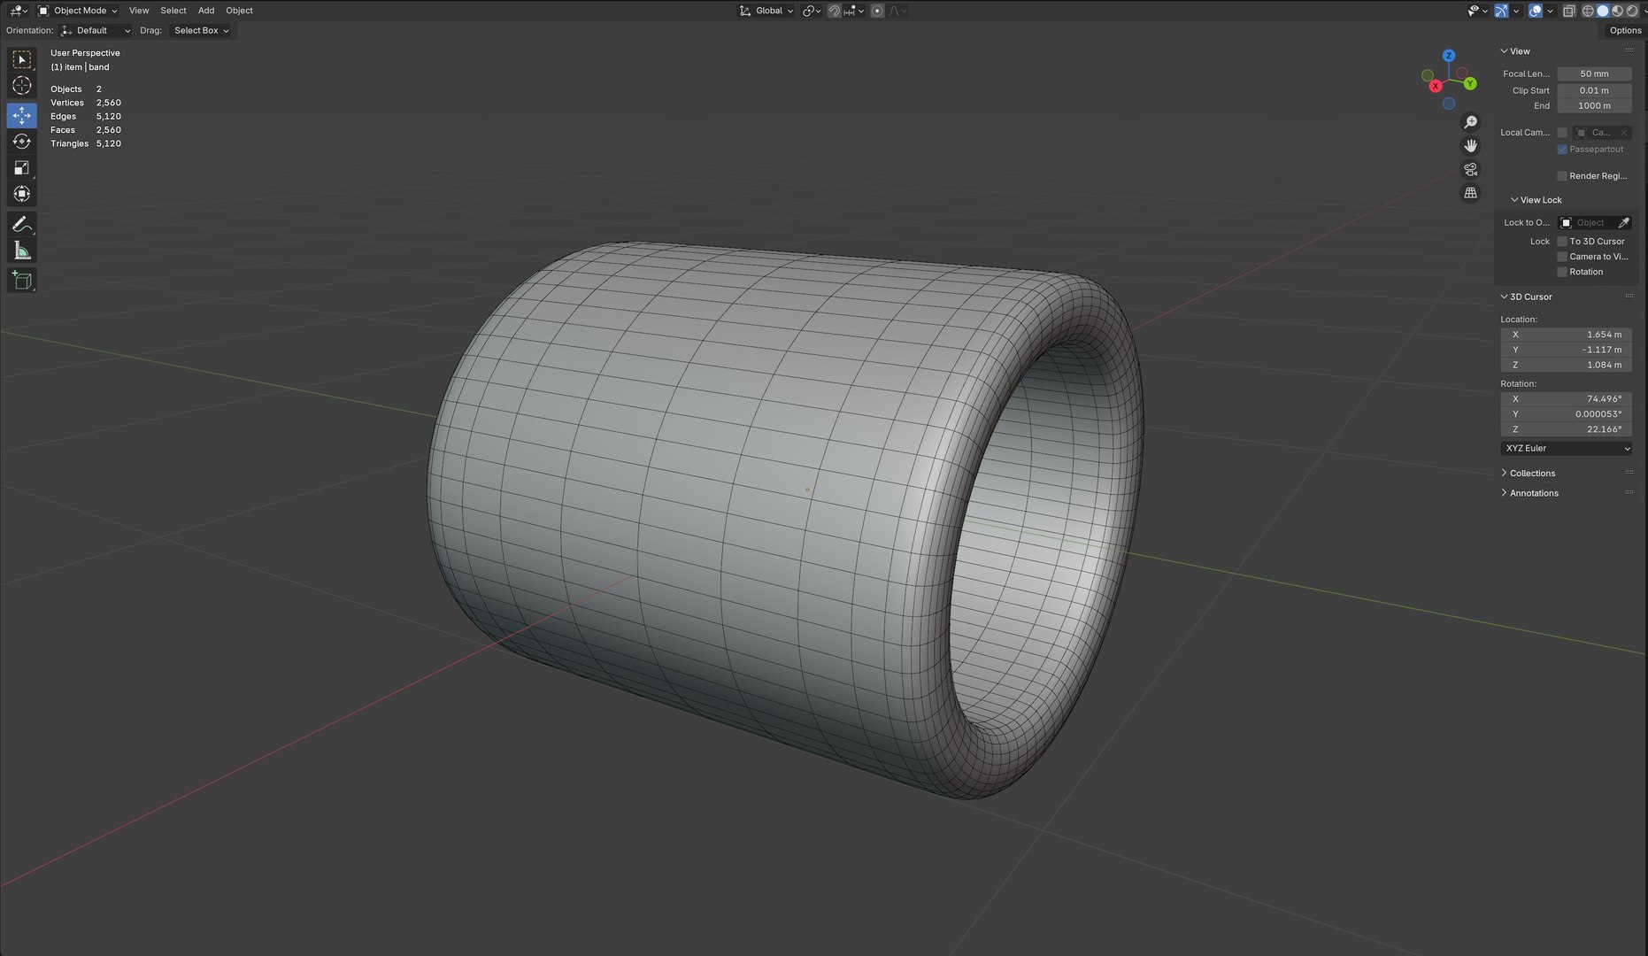The image size is (1648, 956).
Task: Open the XYZ Euler rotation dropdown
Action: click(x=1567, y=448)
